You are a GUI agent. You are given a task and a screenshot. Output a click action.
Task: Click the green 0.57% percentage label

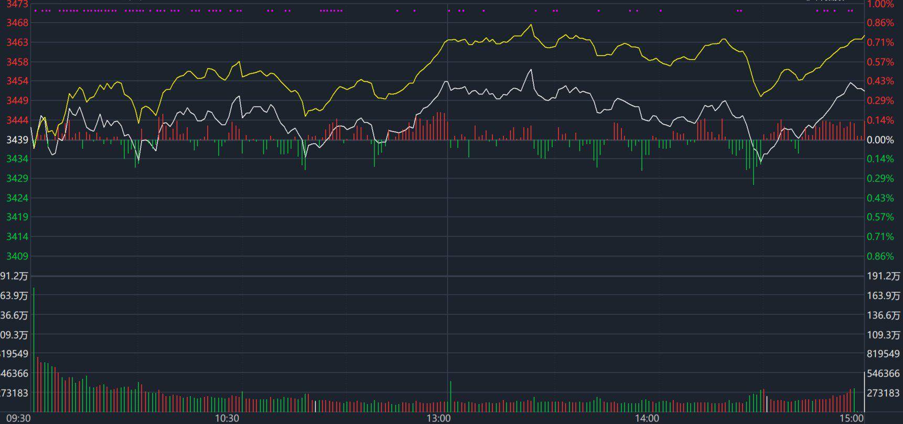[x=880, y=217]
